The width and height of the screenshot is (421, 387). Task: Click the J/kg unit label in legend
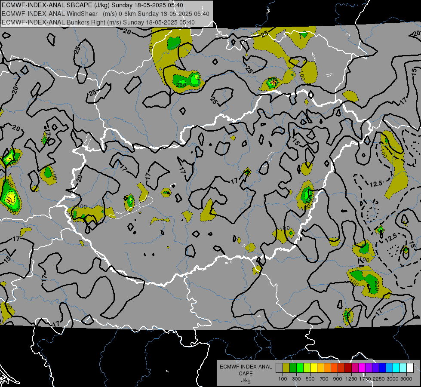[x=246, y=381]
